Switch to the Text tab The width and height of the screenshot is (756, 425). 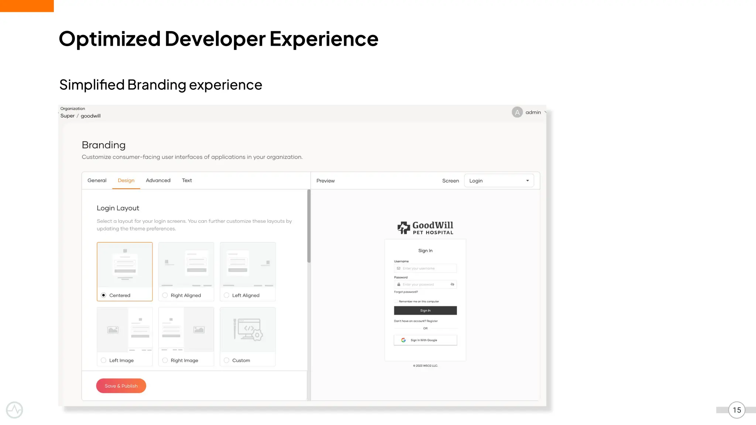pyautogui.click(x=187, y=180)
